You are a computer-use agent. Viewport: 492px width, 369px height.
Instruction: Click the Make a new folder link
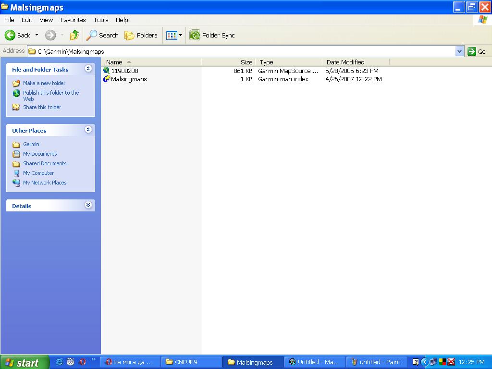(44, 83)
